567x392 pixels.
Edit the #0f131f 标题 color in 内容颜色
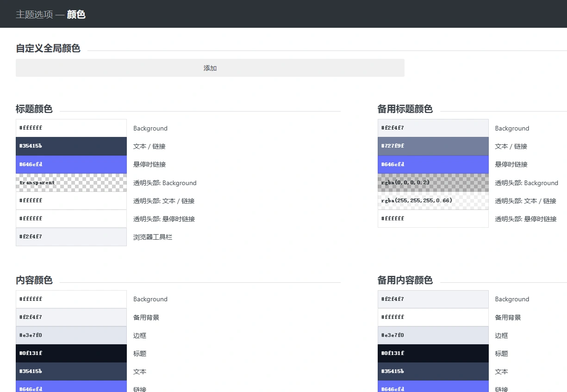point(71,353)
